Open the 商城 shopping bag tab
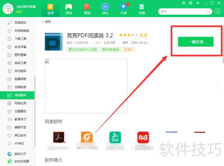The image size is (224, 166). [x=87, y=9]
